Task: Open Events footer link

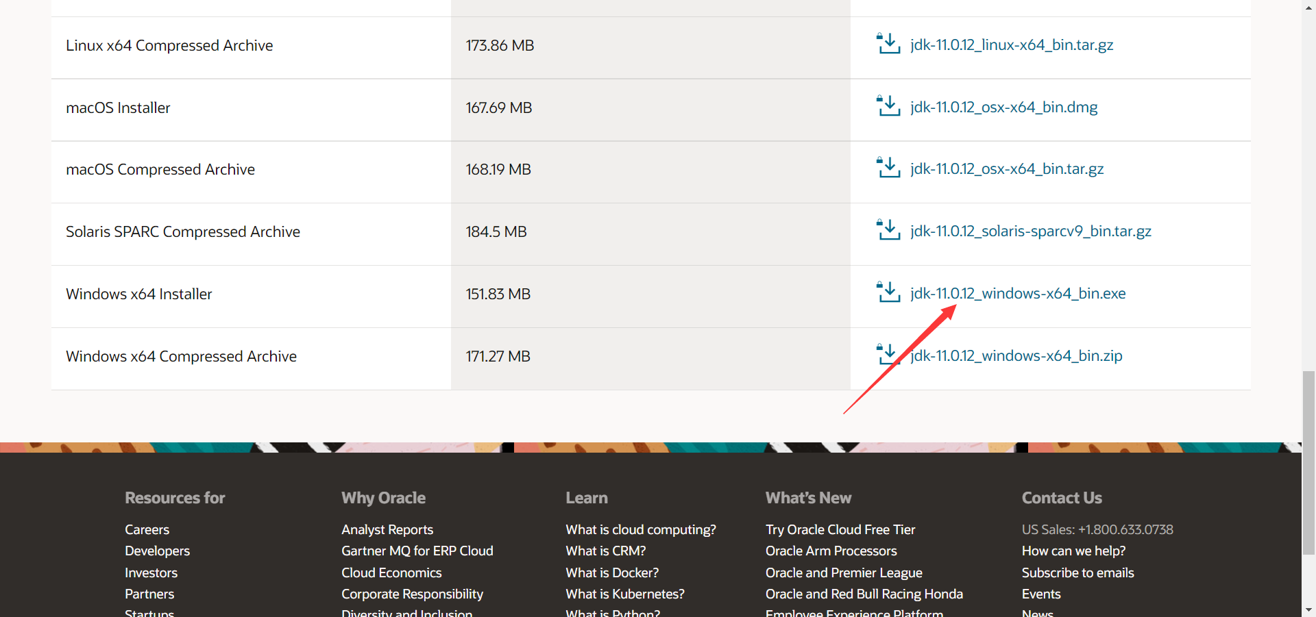Action: click(1041, 594)
